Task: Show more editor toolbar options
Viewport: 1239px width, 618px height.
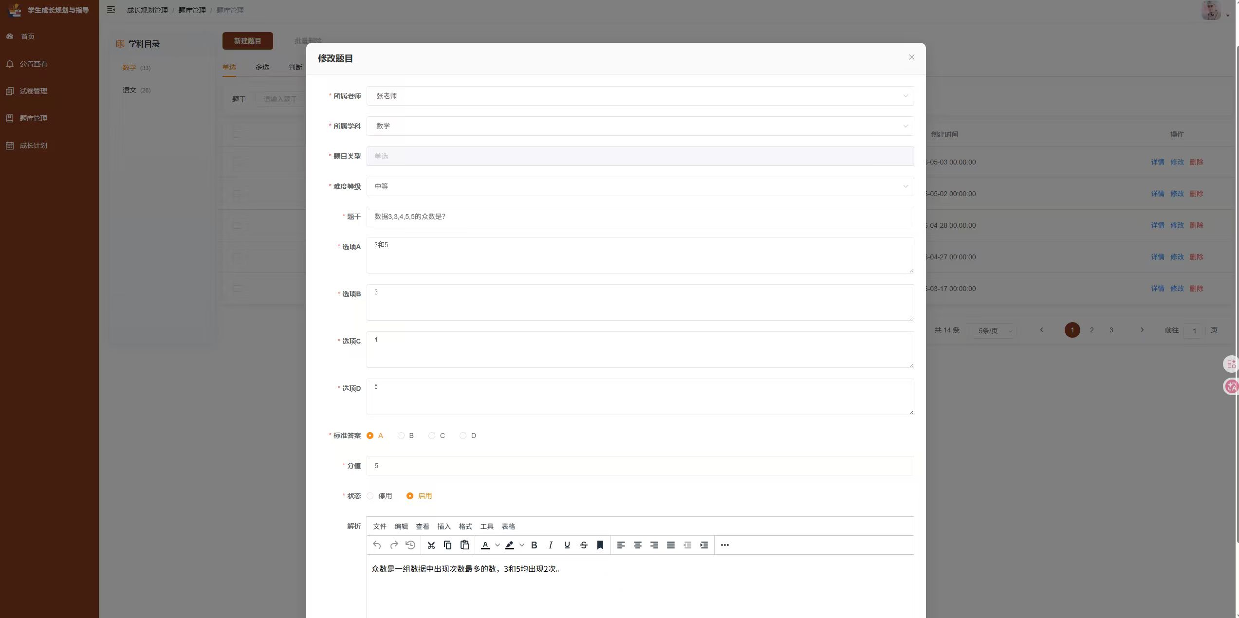Action: coord(725,545)
